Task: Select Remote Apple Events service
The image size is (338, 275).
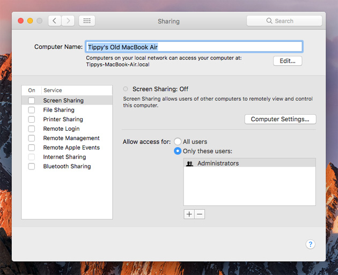Action: (67, 147)
